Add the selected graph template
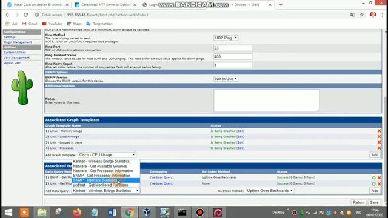 click(x=375, y=155)
